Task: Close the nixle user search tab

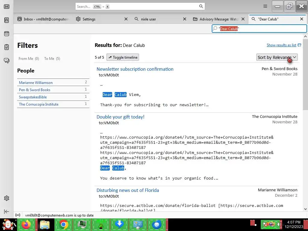Action: click(x=185, y=19)
